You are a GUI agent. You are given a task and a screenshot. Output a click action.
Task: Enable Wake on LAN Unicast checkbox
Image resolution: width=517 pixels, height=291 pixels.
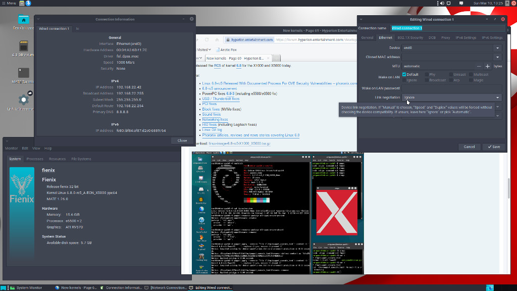pos(451,75)
